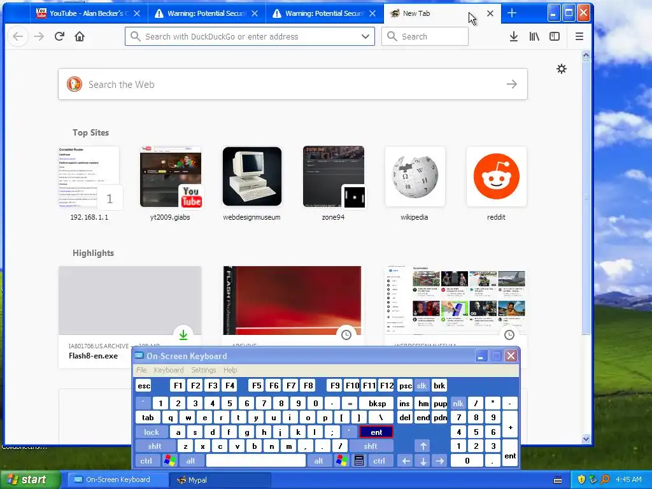Close the New Tab tab
The height and width of the screenshot is (489, 652).
[x=490, y=13]
